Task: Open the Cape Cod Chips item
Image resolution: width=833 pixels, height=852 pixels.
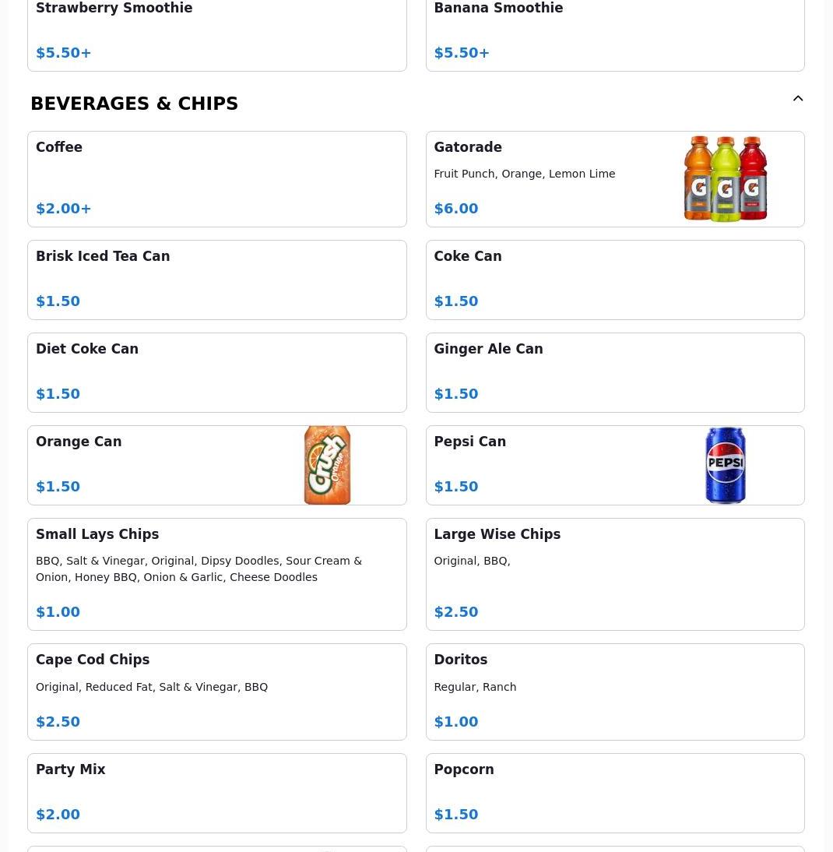Action: [x=216, y=692]
